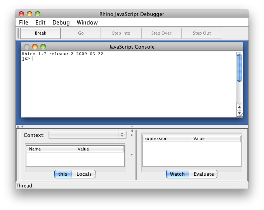Click the toolbar drag handle
This screenshot has height=210, width=264.
(x=18, y=33)
